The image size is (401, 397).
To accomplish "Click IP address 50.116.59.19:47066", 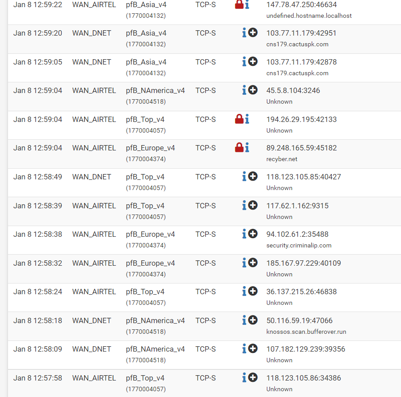I will [x=299, y=320].
